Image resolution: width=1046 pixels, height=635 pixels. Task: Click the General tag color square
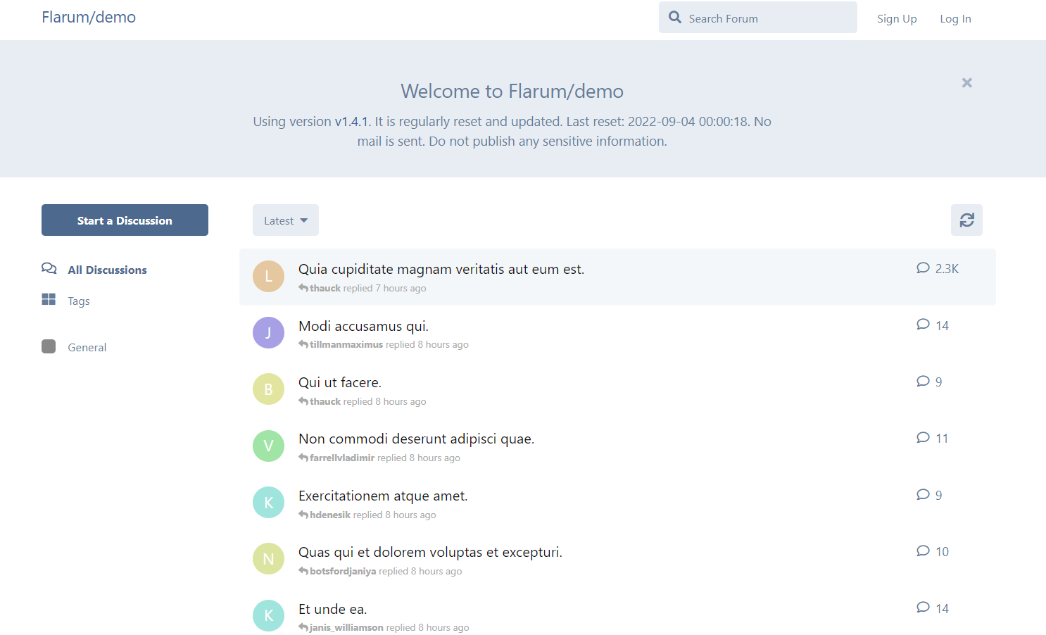pyautogui.click(x=49, y=346)
